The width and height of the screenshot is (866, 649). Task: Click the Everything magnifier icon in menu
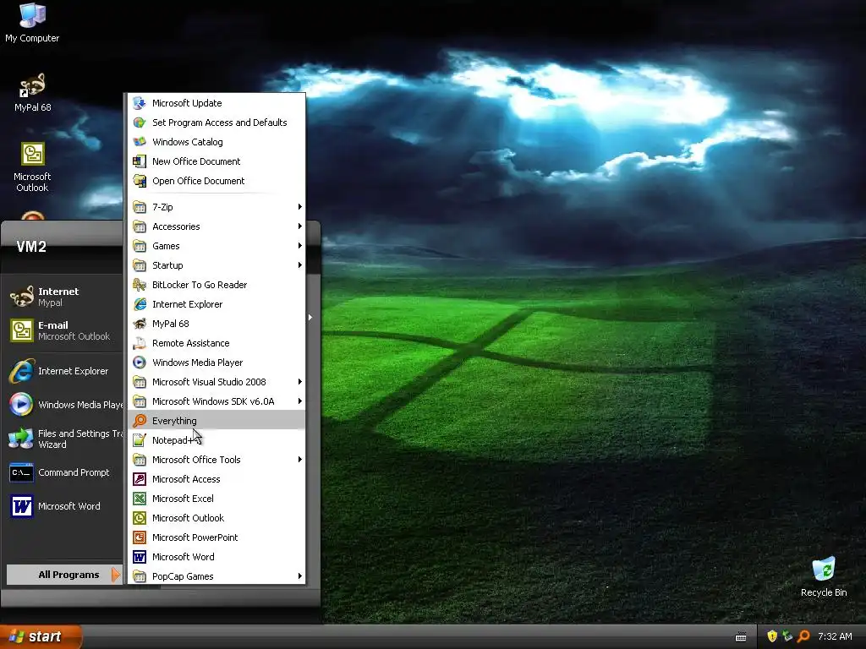point(140,421)
